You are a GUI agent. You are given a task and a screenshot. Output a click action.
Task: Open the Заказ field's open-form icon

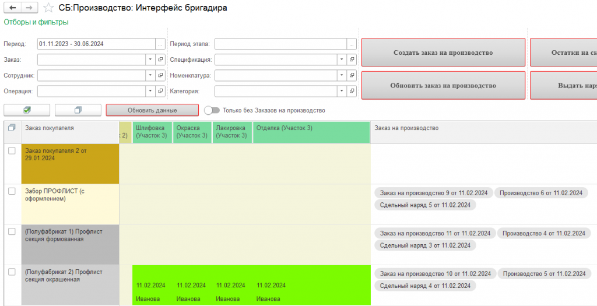161,59
